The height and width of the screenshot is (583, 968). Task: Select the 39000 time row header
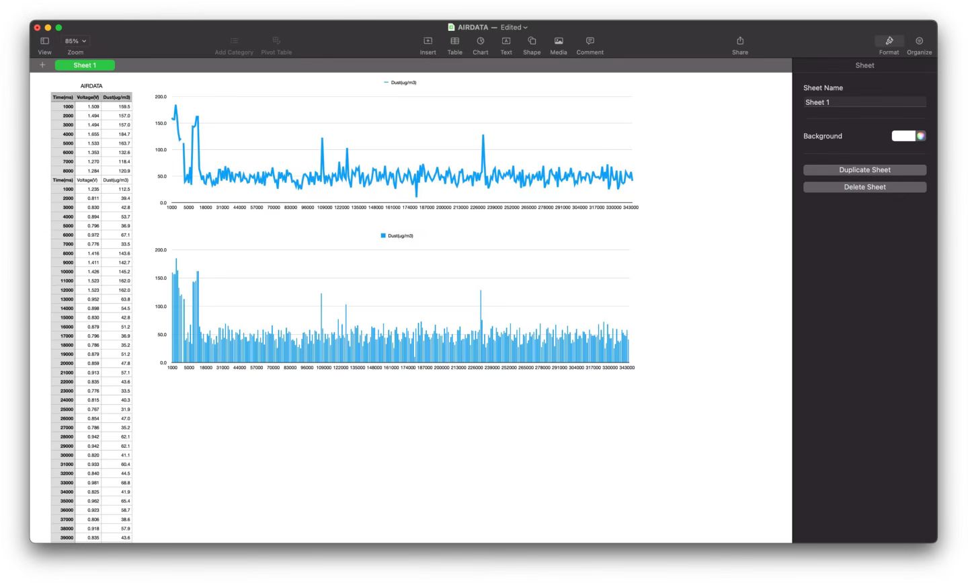(x=63, y=538)
